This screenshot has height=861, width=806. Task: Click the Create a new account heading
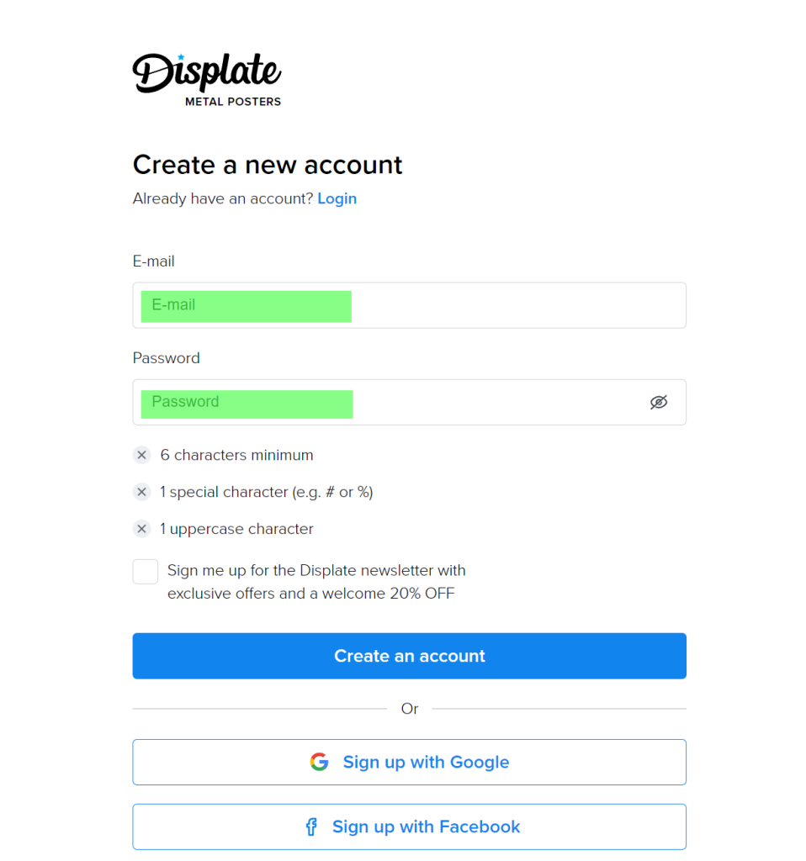[x=268, y=164]
